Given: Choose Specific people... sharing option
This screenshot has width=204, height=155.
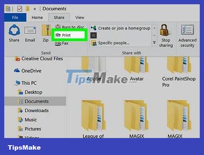Looking at the screenshot, I should [x=110, y=43].
